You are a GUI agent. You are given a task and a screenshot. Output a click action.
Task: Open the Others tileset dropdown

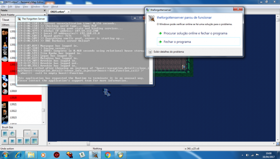(9, 25)
